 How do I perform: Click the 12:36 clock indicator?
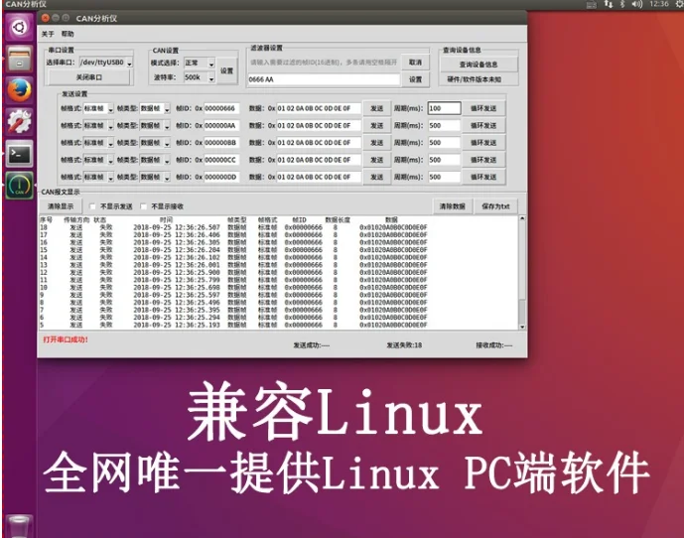pyautogui.click(x=659, y=4)
